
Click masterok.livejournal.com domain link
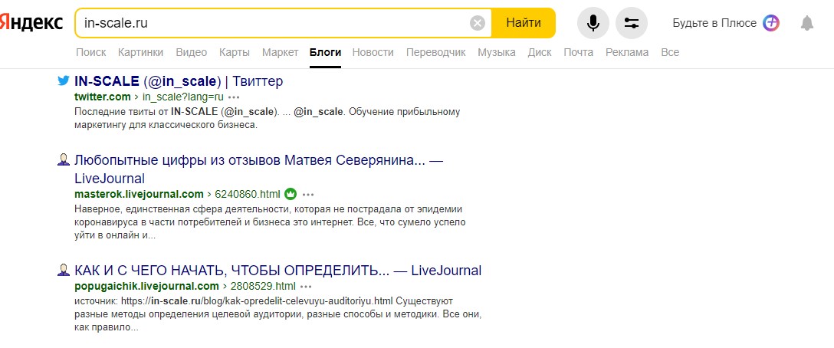point(139,194)
